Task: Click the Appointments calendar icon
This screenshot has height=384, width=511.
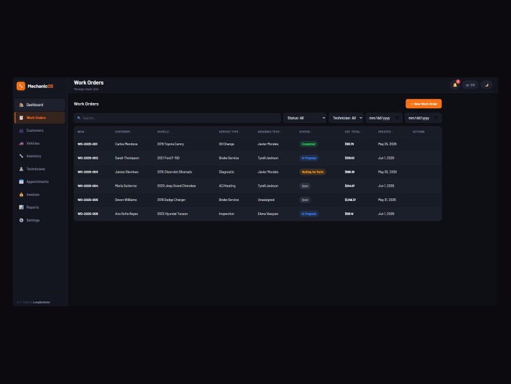Action: 21,182
